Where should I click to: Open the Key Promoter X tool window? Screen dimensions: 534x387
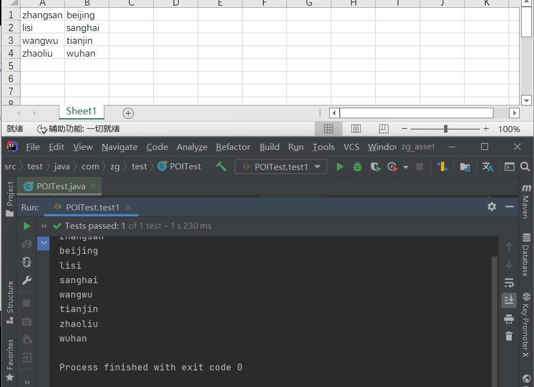click(526, 325)
